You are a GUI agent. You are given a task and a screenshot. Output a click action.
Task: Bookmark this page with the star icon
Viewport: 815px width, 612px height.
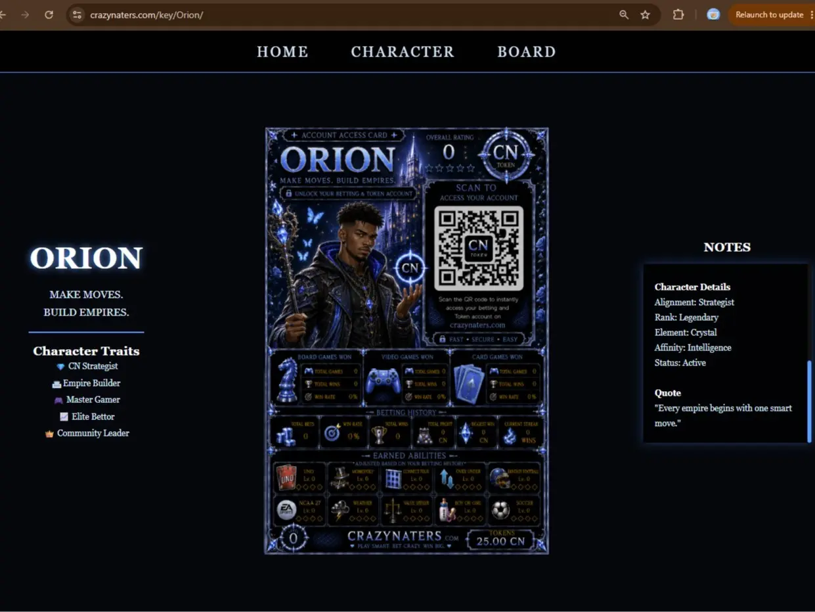pyautogui.click(x=645, y=14)
